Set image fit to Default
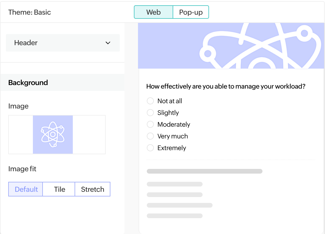Viewport: 325px width, 234px height. tap(26, 189)
